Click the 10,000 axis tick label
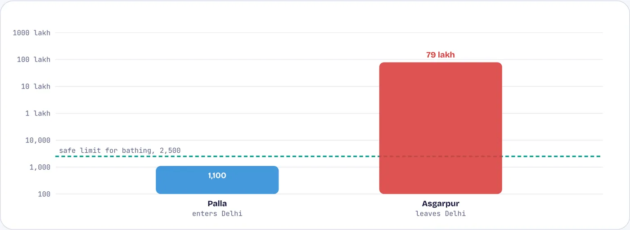Image resolution: width=630 pixels, height=230 pixels. [38, 140]
